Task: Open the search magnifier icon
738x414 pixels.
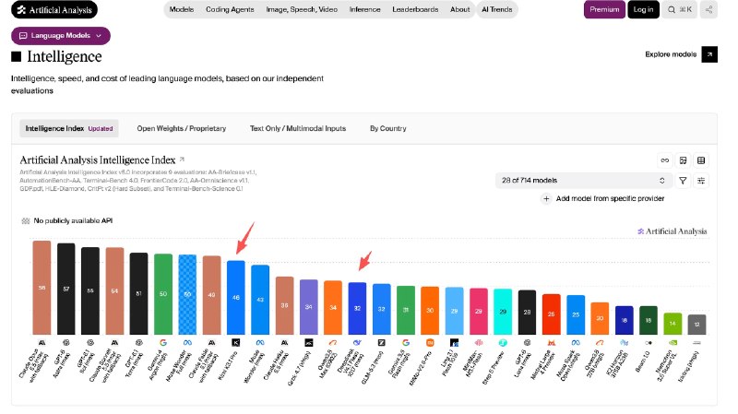Action: 672,9
